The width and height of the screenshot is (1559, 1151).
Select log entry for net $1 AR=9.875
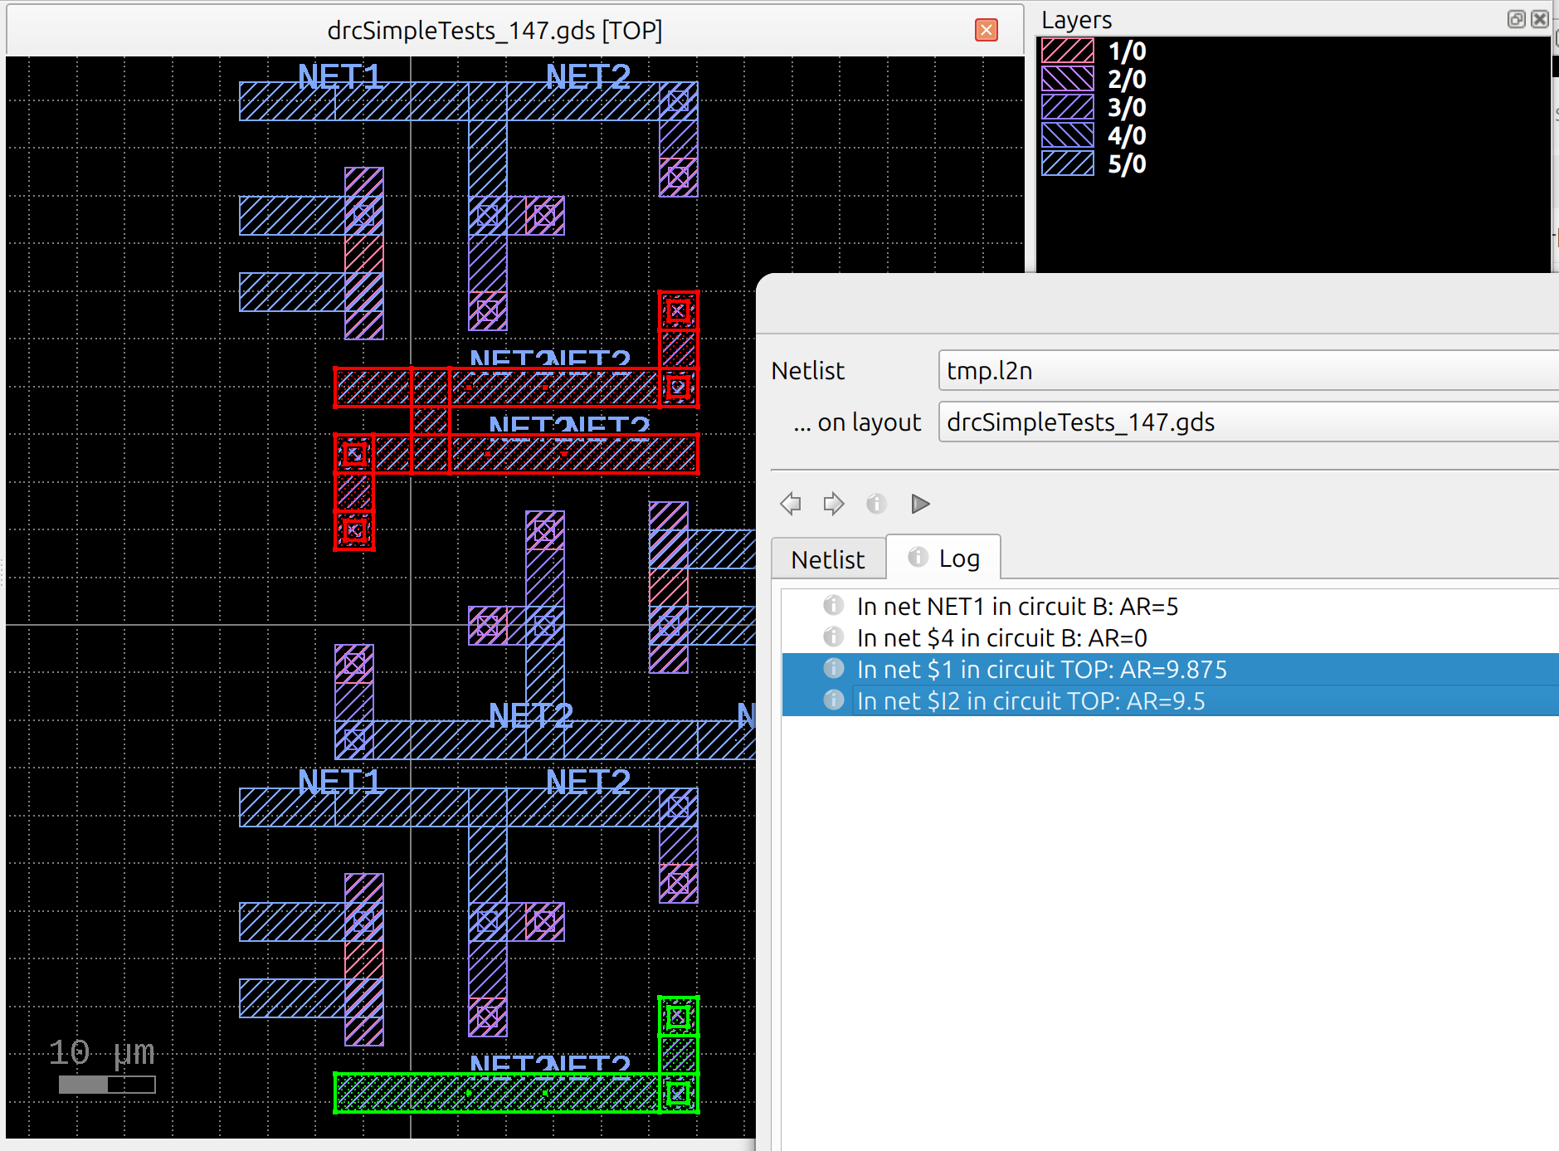tap(1041, 670)
